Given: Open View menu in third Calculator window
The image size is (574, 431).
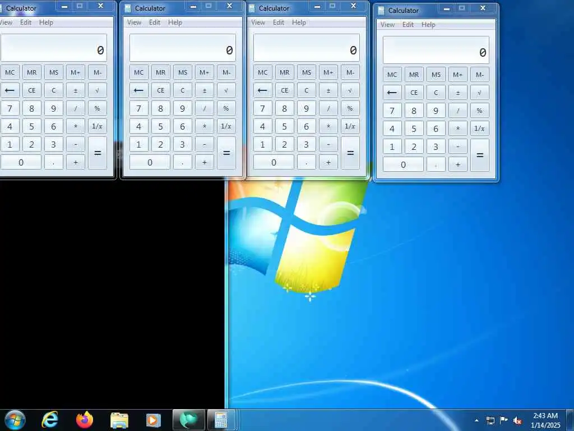Looking at the screenshot, I should coord(258,22).
